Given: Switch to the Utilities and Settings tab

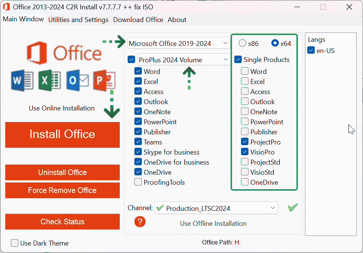Looking at the screenshot, I should coord(78,20).
